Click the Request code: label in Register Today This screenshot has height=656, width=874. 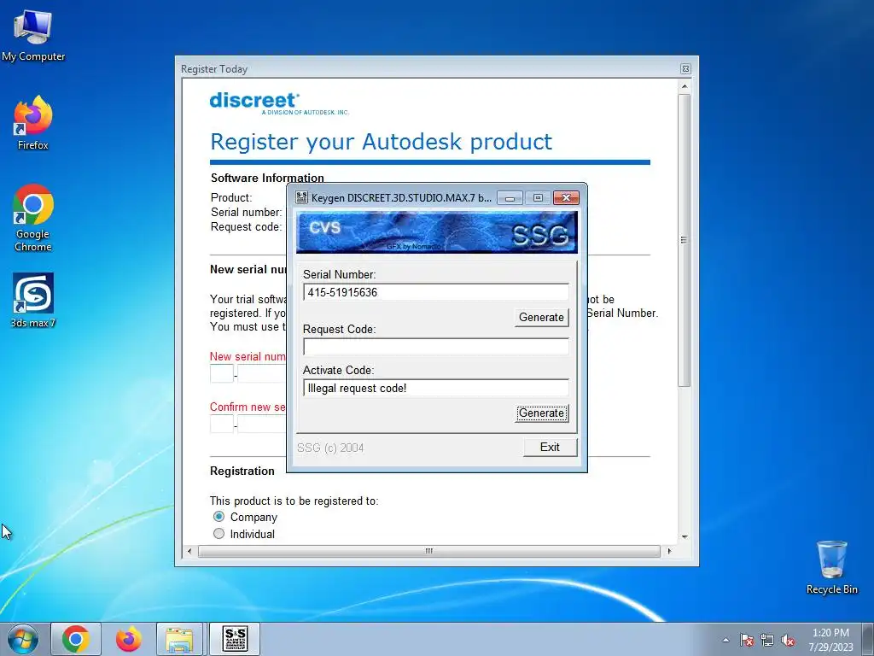click(247, 227)
